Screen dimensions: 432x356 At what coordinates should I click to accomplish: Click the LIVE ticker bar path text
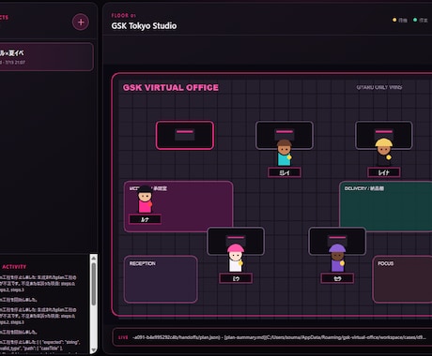coord(279,337)
